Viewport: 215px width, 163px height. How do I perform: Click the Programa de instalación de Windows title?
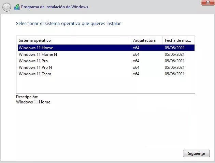coord(55,7)
